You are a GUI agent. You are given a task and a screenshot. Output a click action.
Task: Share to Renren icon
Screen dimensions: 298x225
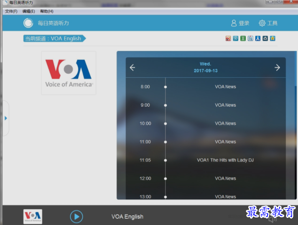[258, 38]
